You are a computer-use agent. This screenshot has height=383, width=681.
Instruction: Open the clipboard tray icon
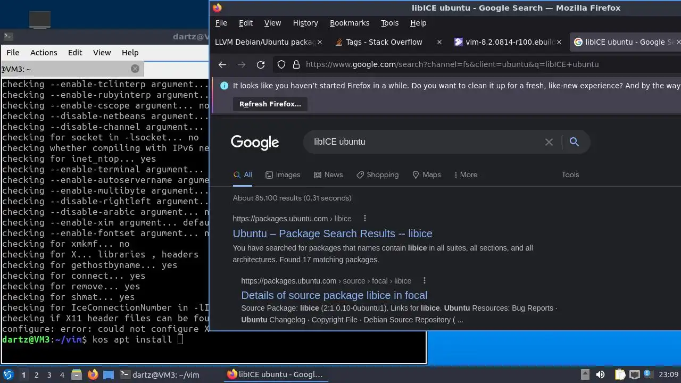coord(619,374)
